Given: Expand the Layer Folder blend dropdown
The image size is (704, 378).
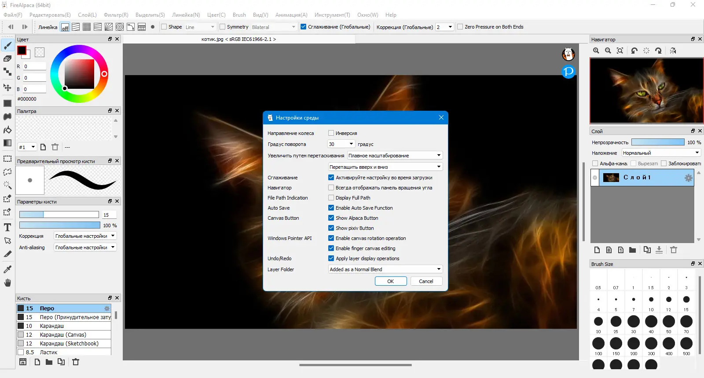Looking at the screenshot, I should (x=385, y=269).
